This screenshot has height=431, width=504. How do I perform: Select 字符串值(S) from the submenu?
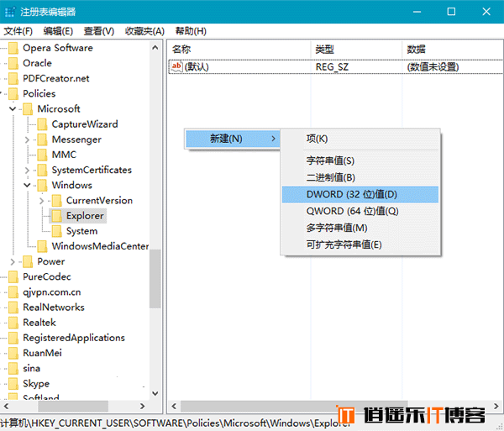360,160
